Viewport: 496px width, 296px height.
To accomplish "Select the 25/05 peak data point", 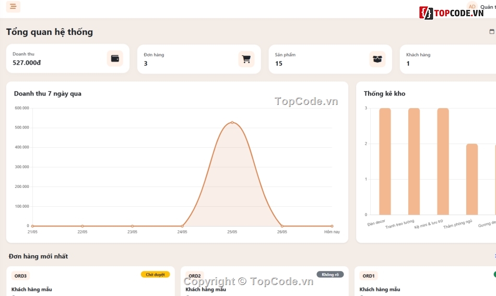I will (232, 122).
